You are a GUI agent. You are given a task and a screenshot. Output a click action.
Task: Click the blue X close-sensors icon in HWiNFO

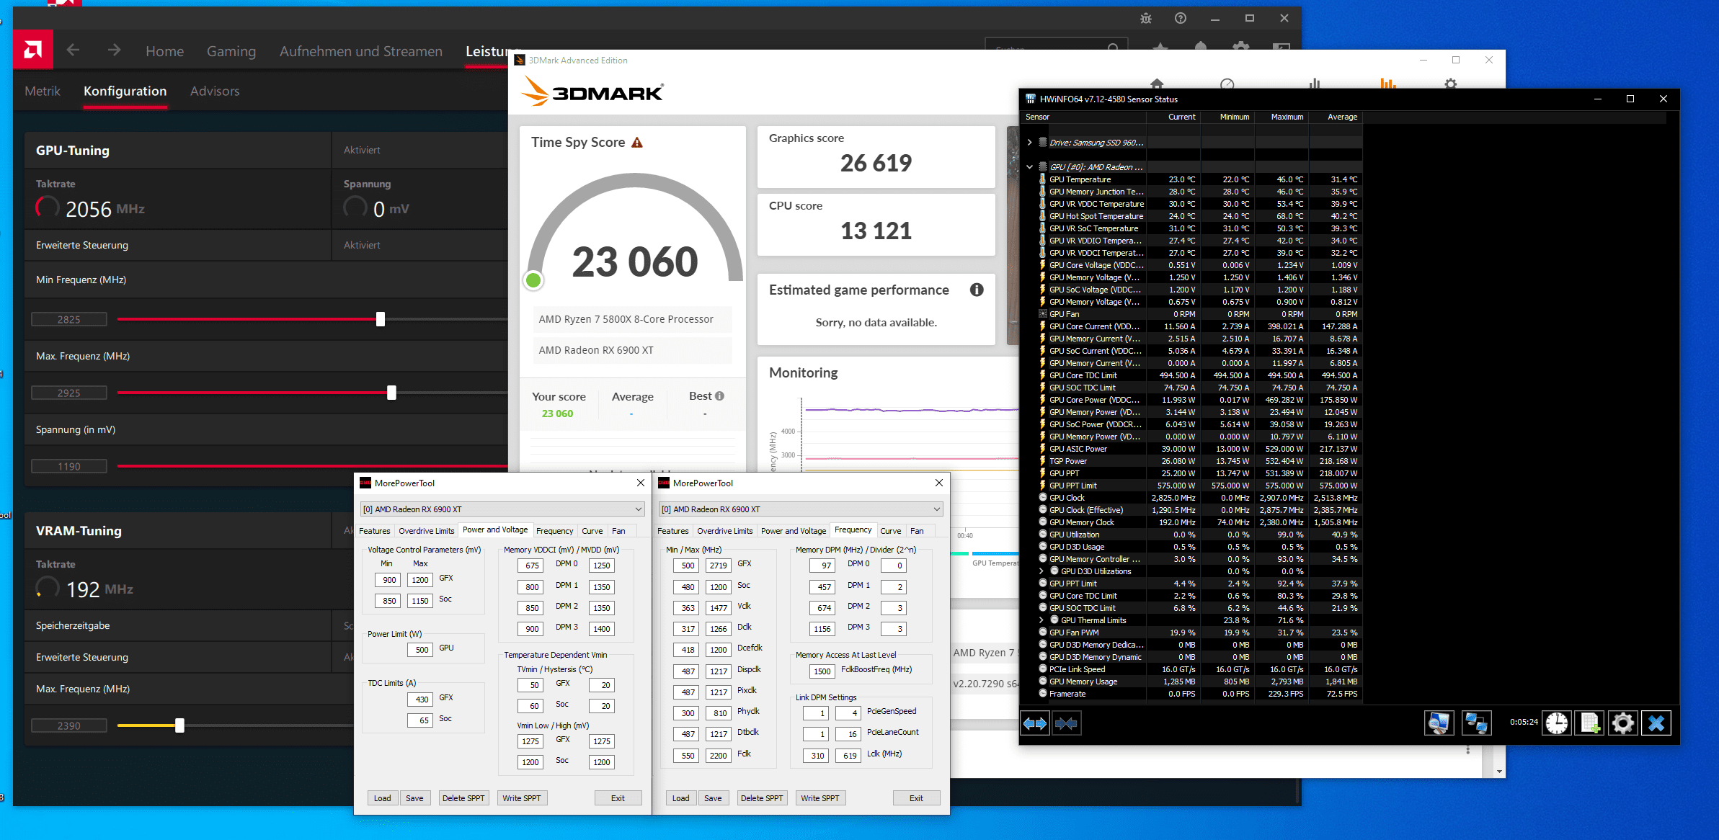[1656, 723]
